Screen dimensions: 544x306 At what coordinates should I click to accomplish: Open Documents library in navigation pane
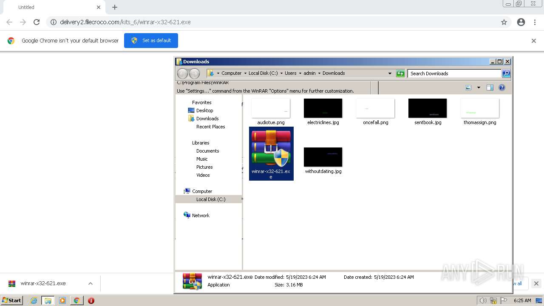207,151
